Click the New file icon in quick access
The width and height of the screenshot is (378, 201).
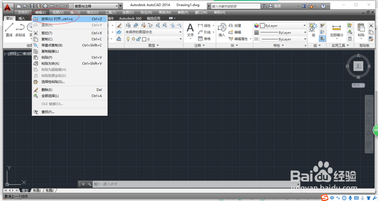[x=19, y=6]
